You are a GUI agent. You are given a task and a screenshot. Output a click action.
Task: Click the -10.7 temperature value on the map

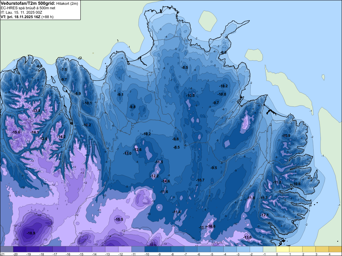pos(200,180)
